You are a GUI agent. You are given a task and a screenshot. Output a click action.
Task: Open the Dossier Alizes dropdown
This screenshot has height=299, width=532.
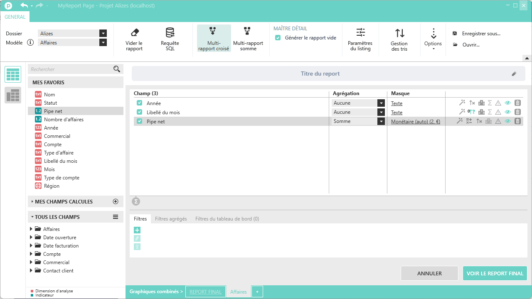[x=103, y=34]
